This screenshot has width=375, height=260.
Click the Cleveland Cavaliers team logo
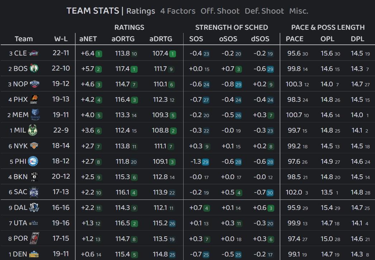click(x=34, y=53)
